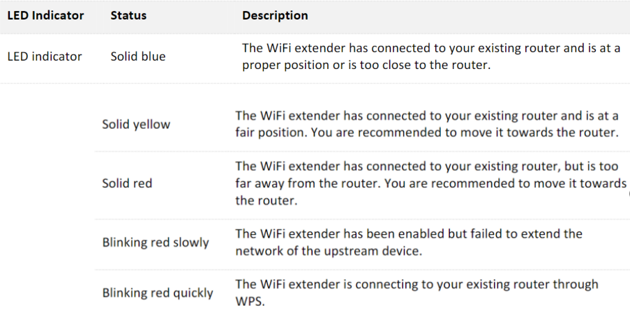Click the "Blinking red quickly" status
Image resolution: width=630 pixels, height=310 pixels.
pyautogui.click(x=158, y=293)
